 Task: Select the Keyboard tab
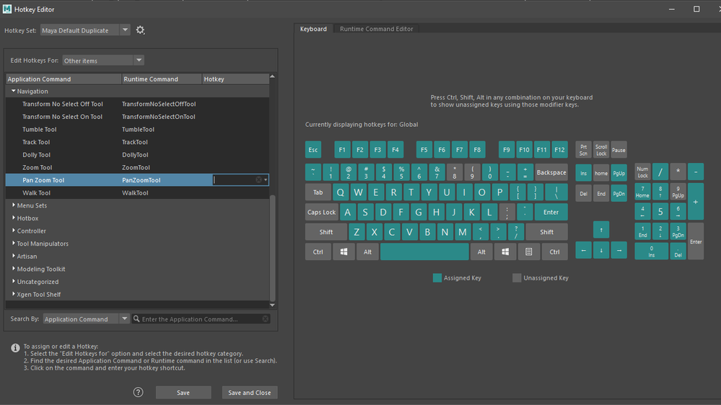(313, 29)
